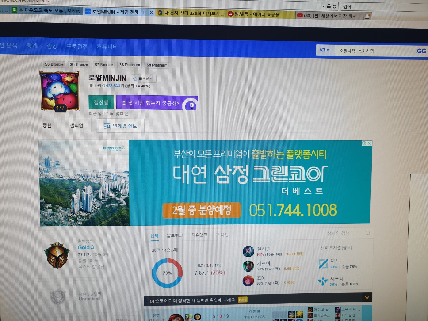Open the 123,633 ladder ranking link
The width and height of the screenshot is (428, 321).
point(113,86)
